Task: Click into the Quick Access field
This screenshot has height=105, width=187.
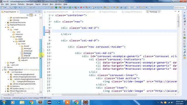Action: [179, 8]
